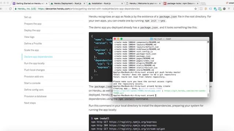Click the green padlock security icon
234x131 pixels.
[15, 9]
